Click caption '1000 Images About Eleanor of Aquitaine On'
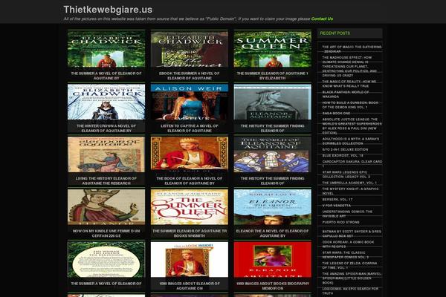 [189, 286]
